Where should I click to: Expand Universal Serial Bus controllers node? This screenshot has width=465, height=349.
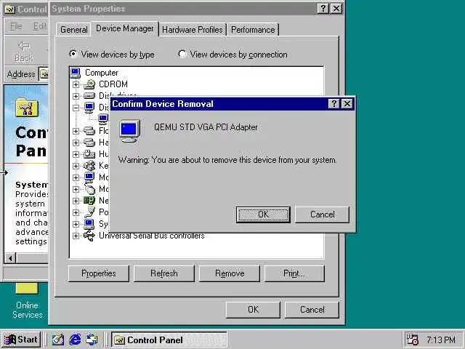pos(76,236)
